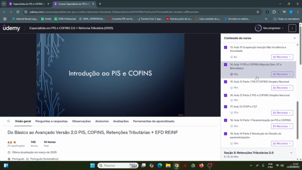Open the Recursos dropdown for lecture 14

coord(282,74)
